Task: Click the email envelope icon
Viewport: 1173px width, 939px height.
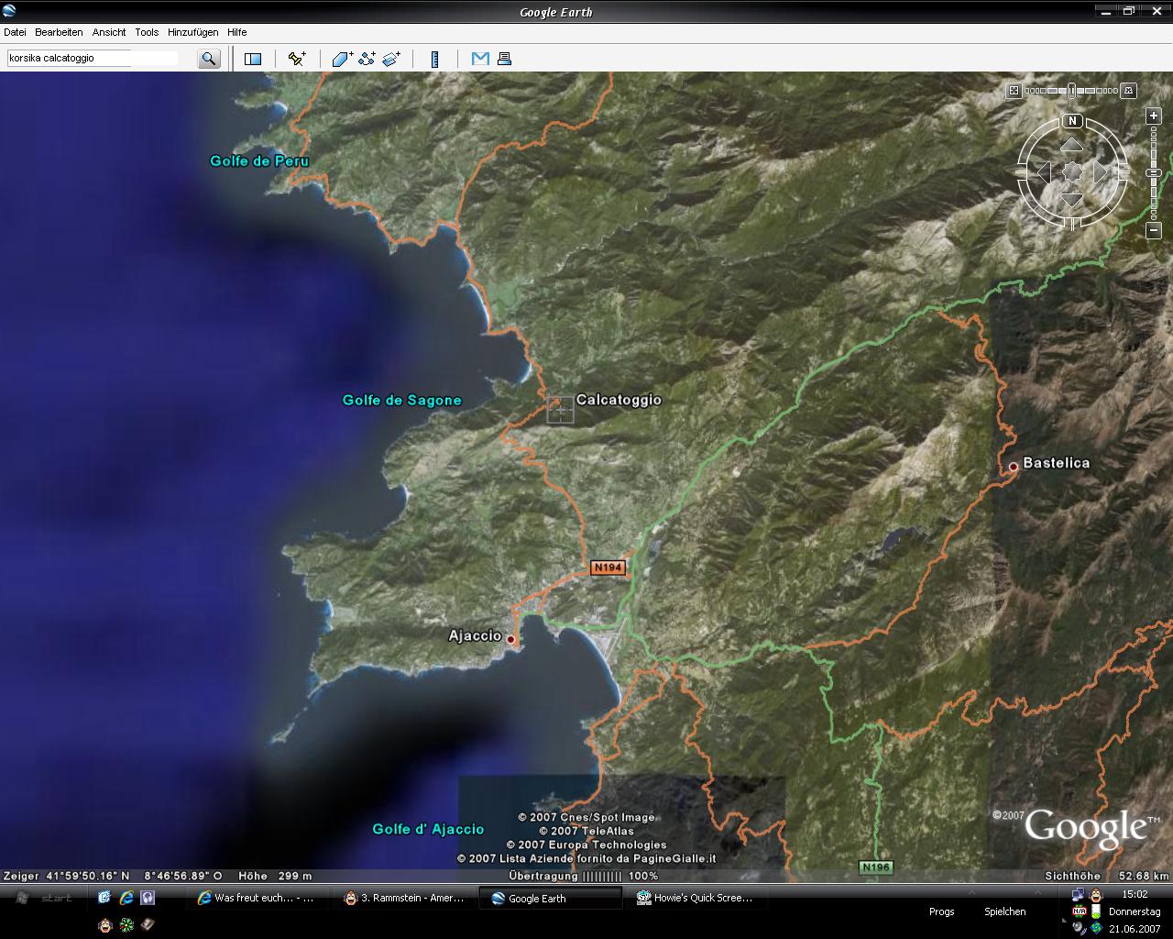Action: click(480, 59)
